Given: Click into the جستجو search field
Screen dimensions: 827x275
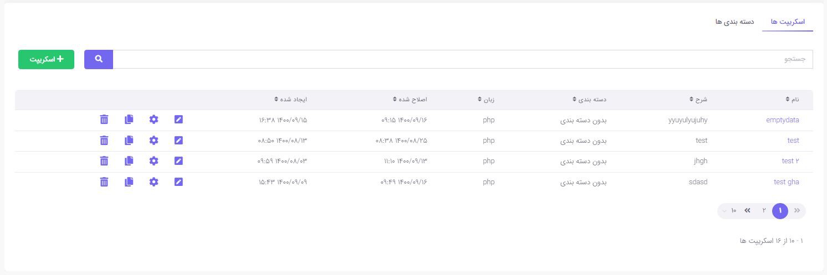Looking at the screenshot, I should (x=462, y=59).
